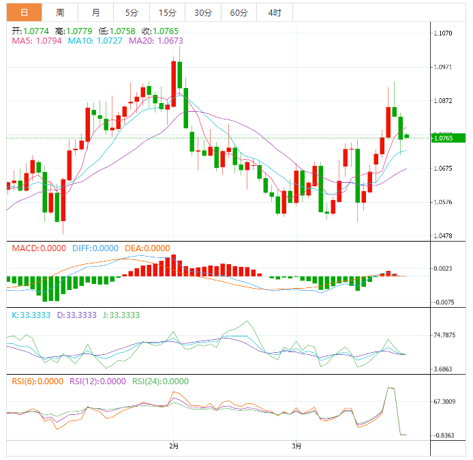Click the MA20 indicator label
This screenshot has width=473, height=460.
tap(155, 41)
